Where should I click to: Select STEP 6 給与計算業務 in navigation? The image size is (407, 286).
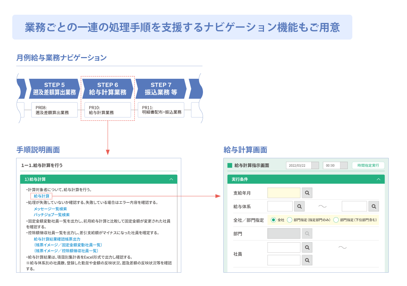coord(108,89)
